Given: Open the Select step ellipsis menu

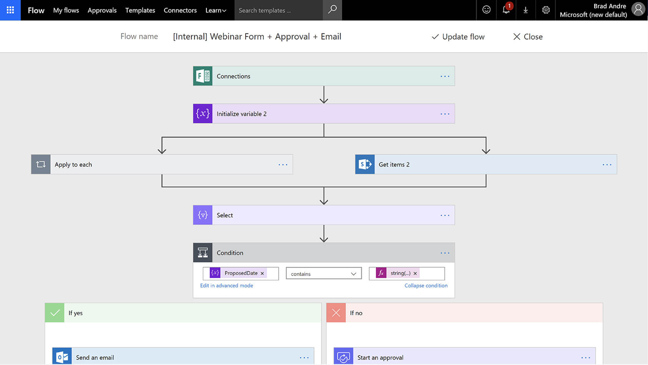Looking at the screenshot, I should (x=445, y=215).
